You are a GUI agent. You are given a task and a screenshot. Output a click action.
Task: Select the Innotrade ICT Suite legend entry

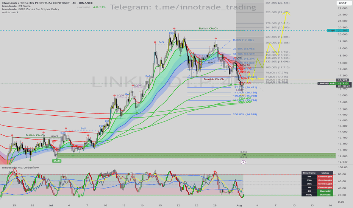(x=16, y=6)
